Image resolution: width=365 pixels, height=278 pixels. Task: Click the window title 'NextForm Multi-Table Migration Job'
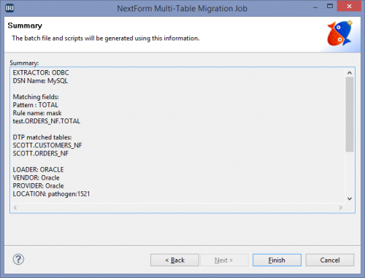(x=182, y=9)
